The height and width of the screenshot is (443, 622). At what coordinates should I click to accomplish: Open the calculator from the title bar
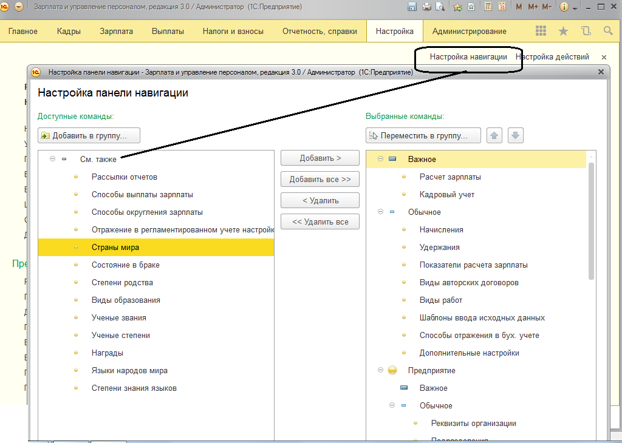tap(488, 7)
